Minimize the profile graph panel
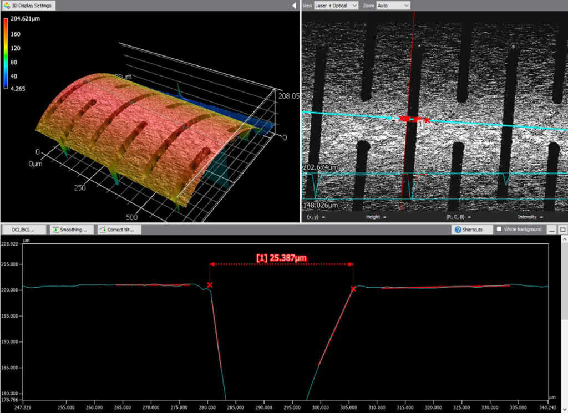568x413 pixels. [552, 229]
